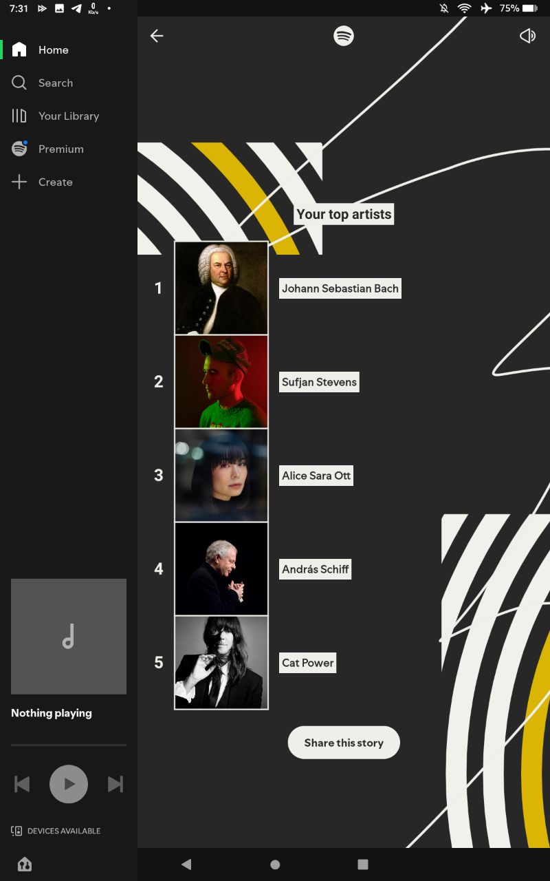Click the Create plus icon

tap(19, 182)
